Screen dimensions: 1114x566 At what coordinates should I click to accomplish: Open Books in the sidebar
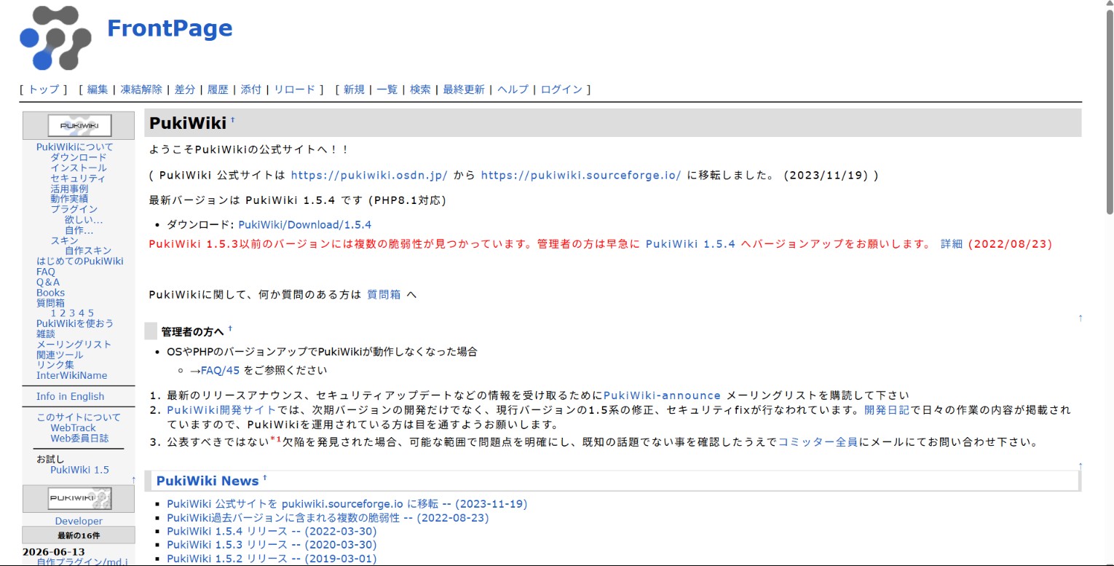tap(50, 293)
